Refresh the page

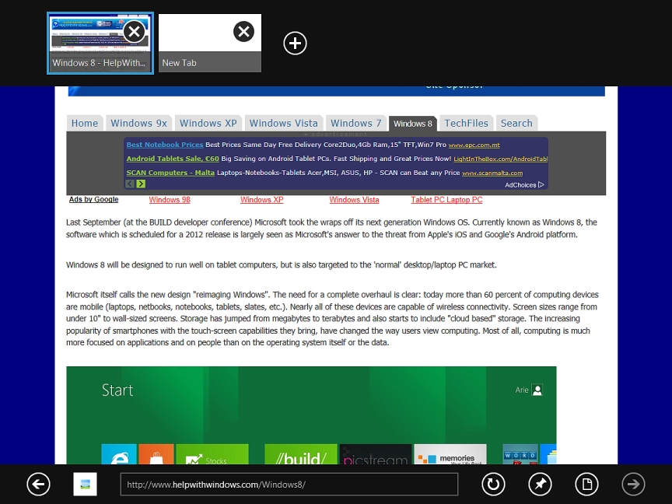tap(493, 485)
